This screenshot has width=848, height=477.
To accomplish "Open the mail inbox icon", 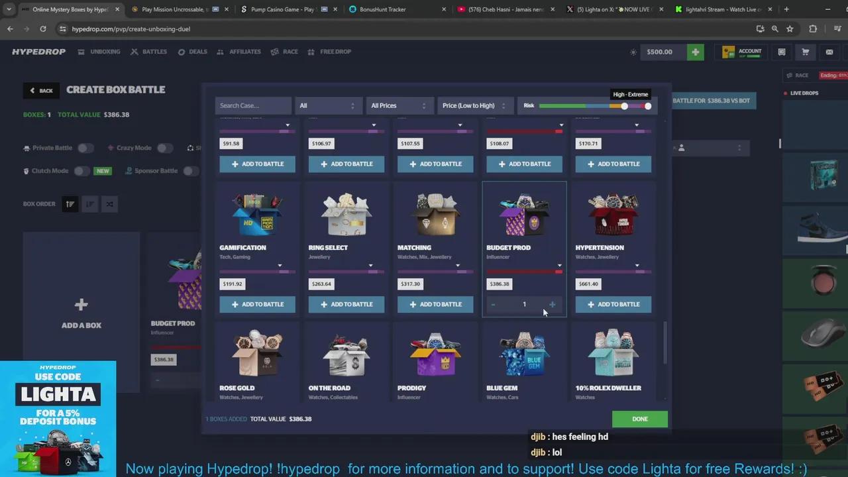I will pos(829,52).
